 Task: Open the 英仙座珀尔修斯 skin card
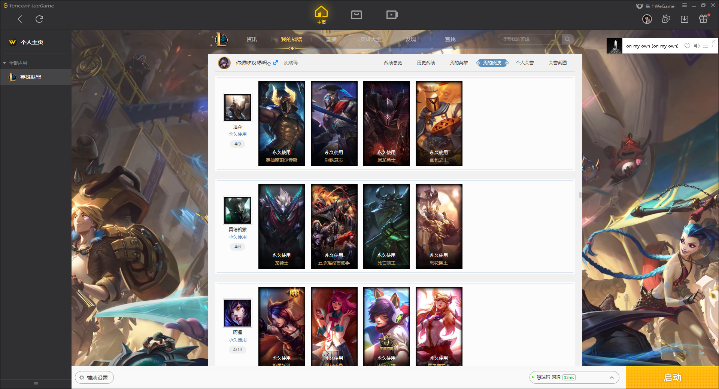[x=282, y=123]
